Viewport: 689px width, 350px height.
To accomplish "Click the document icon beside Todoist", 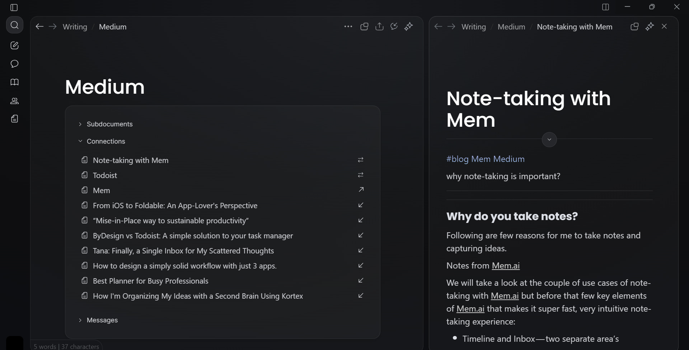I will pos(85,175).
